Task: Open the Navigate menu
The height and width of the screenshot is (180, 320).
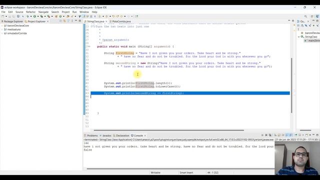Action: (x=43, y=12)
